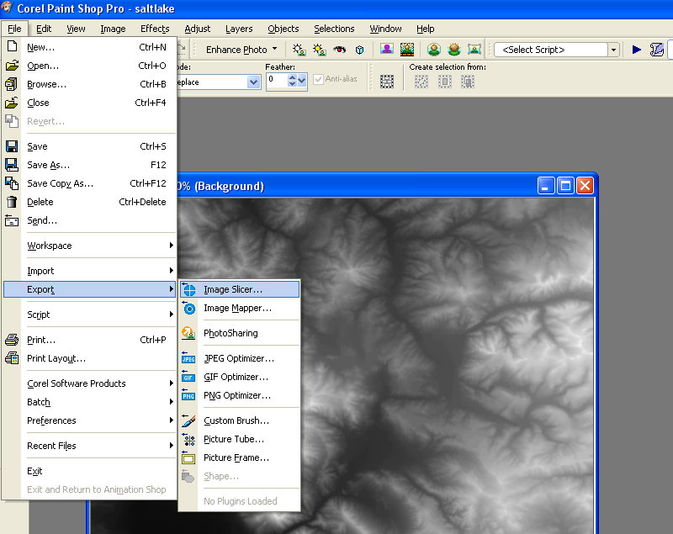Click the Browse icon in File menu
673x534 pixels.
click(12, 84)
